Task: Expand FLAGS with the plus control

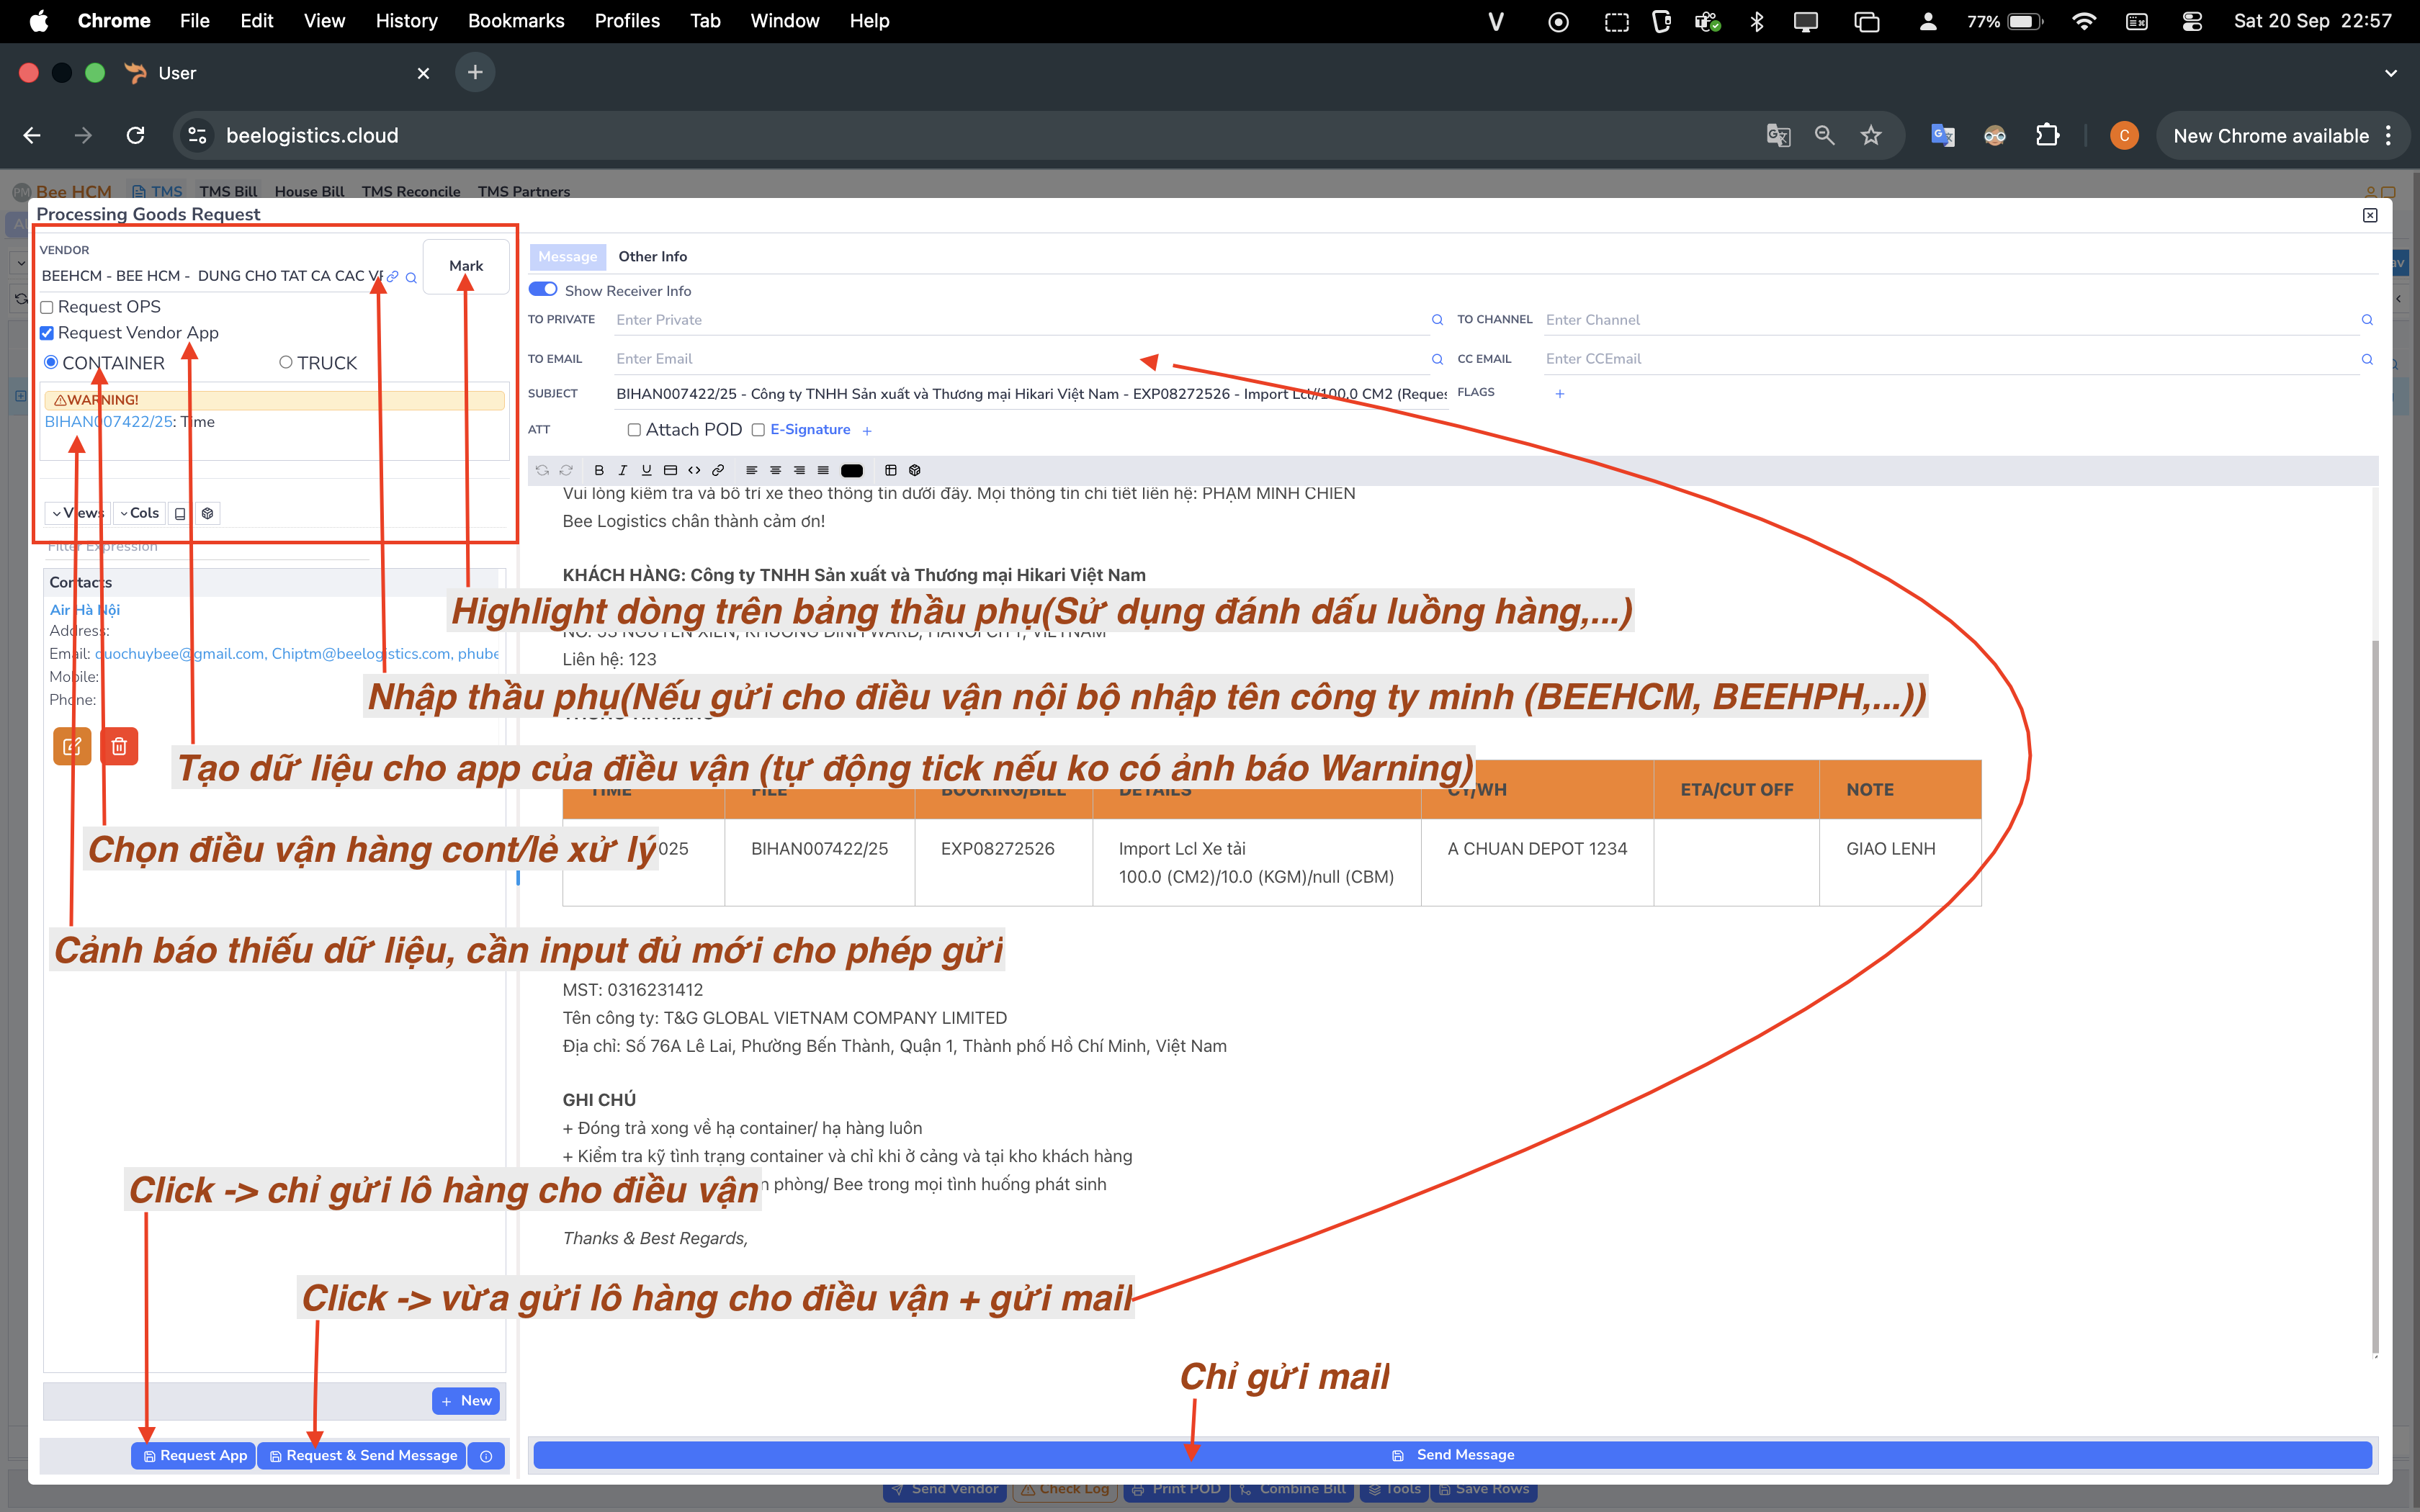Action: coord(1559,394)
